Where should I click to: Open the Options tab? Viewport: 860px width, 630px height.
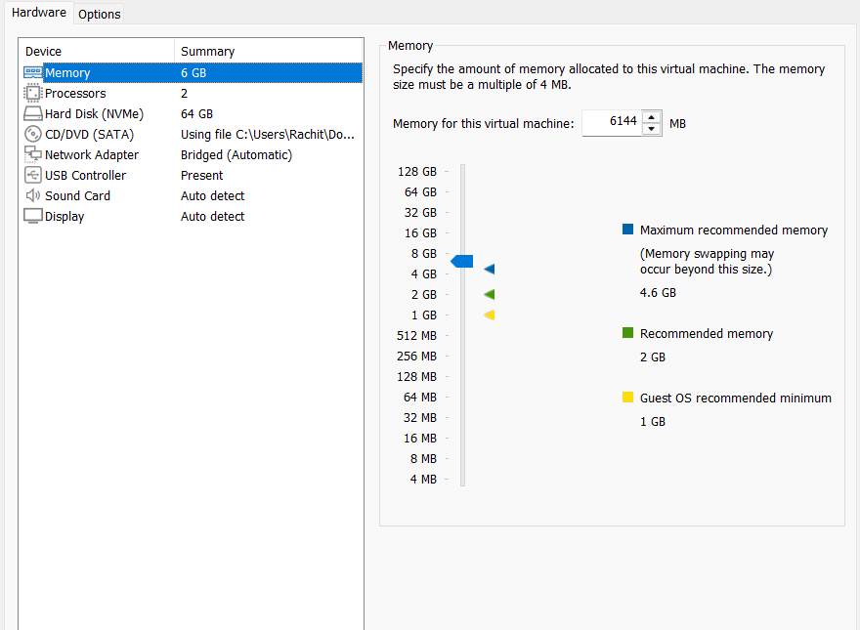pyautogui.click(x=100, y=15)
